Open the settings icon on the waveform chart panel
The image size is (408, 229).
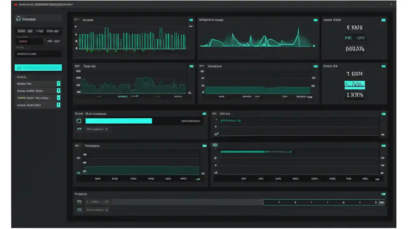315,20
